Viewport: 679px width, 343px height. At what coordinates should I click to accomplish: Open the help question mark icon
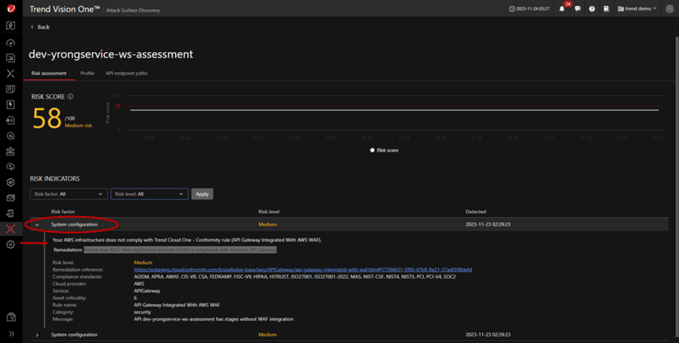point(592,8)
